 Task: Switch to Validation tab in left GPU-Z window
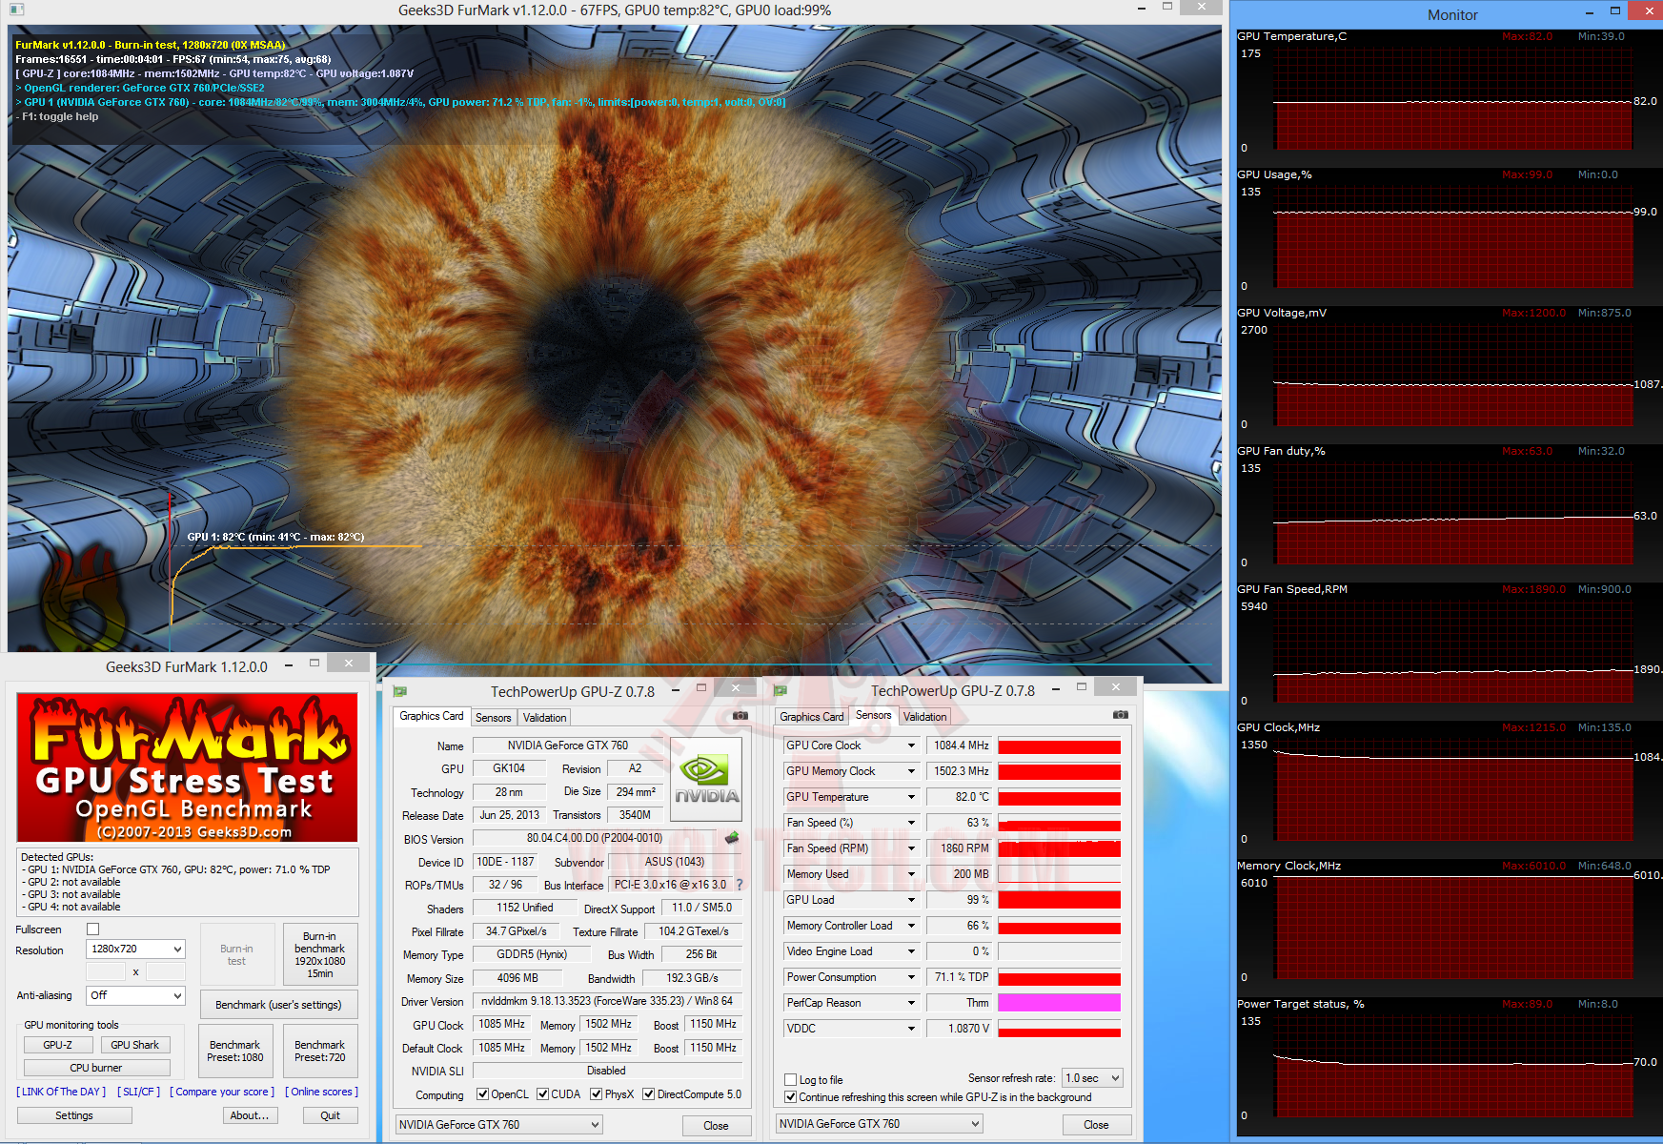pos(545,718)
